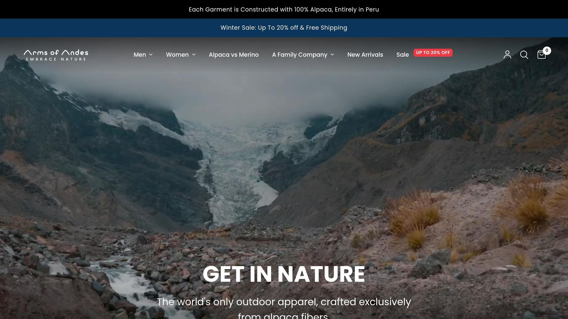Click the Arms of Andes logo
The image size is (568, 319).
coord(56,55)
